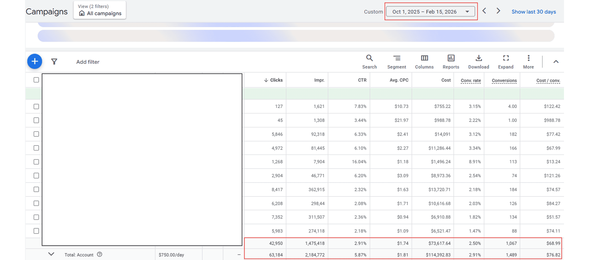Open the Search tool in table toolbar
The image size is (589, 260).
pyautogui.click(x=369, y=62)
